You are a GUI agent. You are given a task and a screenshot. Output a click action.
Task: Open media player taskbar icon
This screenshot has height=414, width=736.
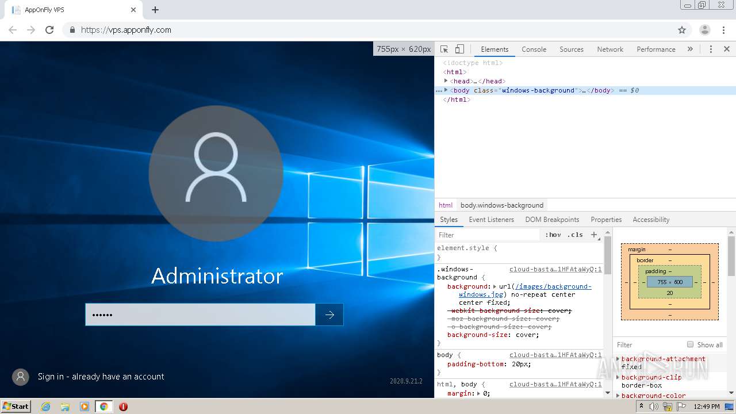coord(85,407)
